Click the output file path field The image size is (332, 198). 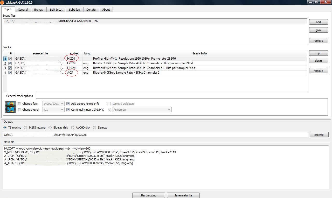[155, 135]
